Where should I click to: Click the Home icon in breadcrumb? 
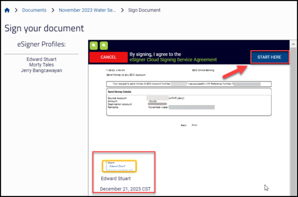(x=7, y=10)
